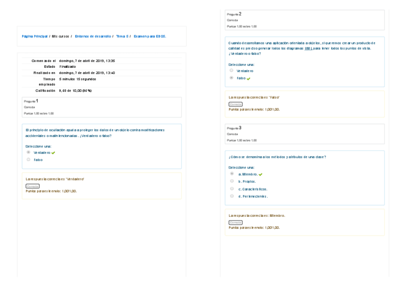The width and height of the screenshot is (406, 286).
Task: Select Falso radio button in question 1
Action: pos(29,159)
